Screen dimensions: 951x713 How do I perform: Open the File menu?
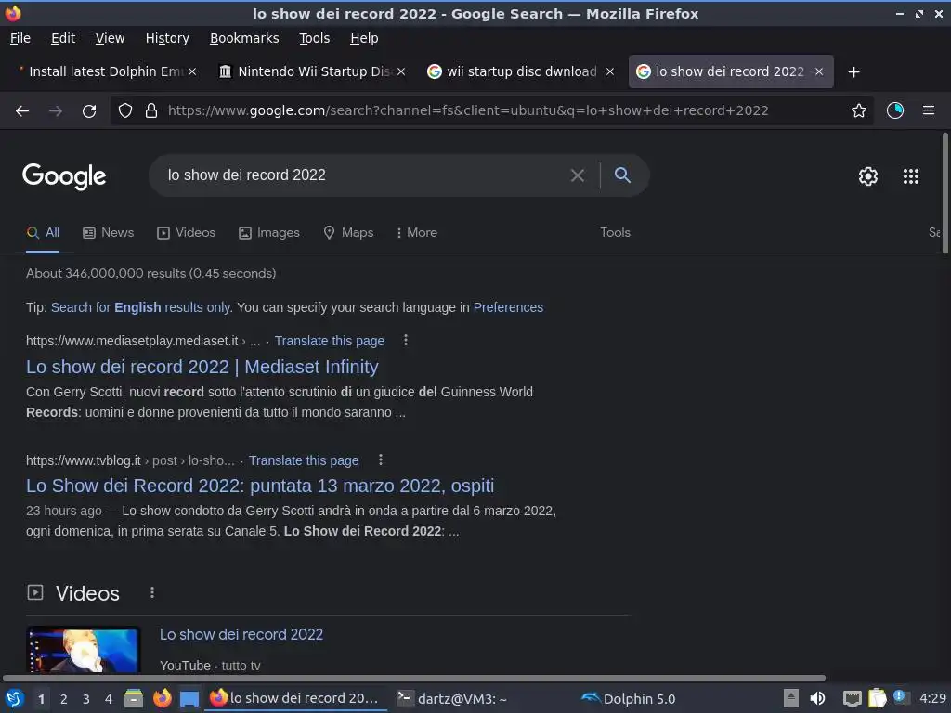click(x=20, y=38)
